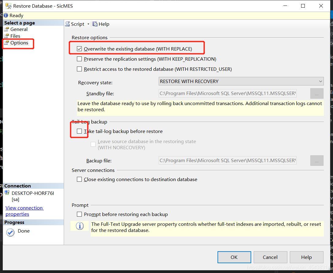Screen dimensions: 333x273
Task: Enable Prompt before restoring each backup
Action: pyautogui.click(x=79, y=214)
